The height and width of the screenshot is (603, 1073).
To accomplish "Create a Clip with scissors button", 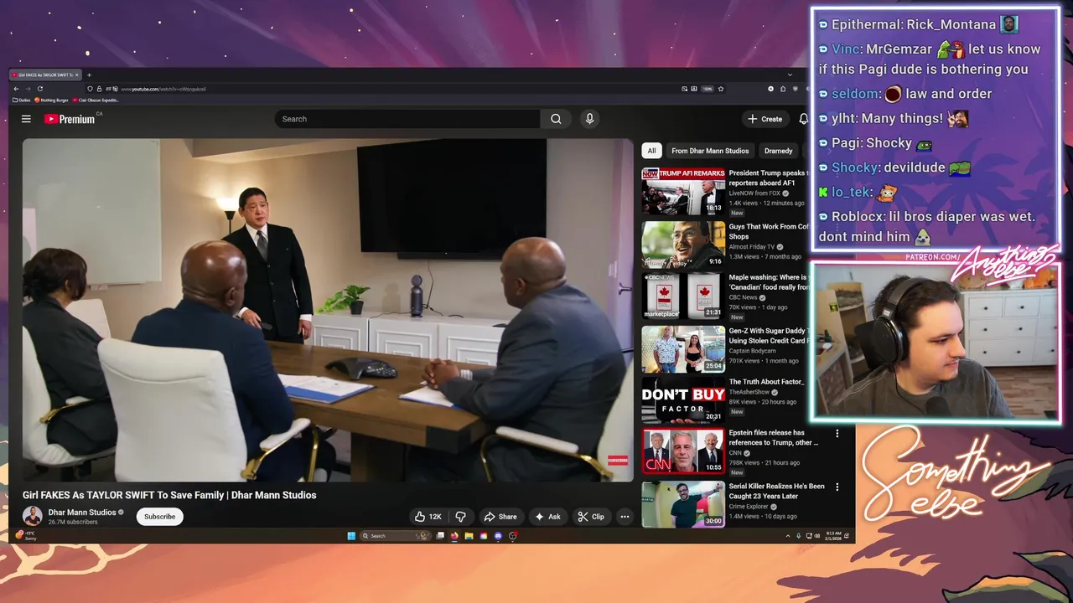I will 591,517.
